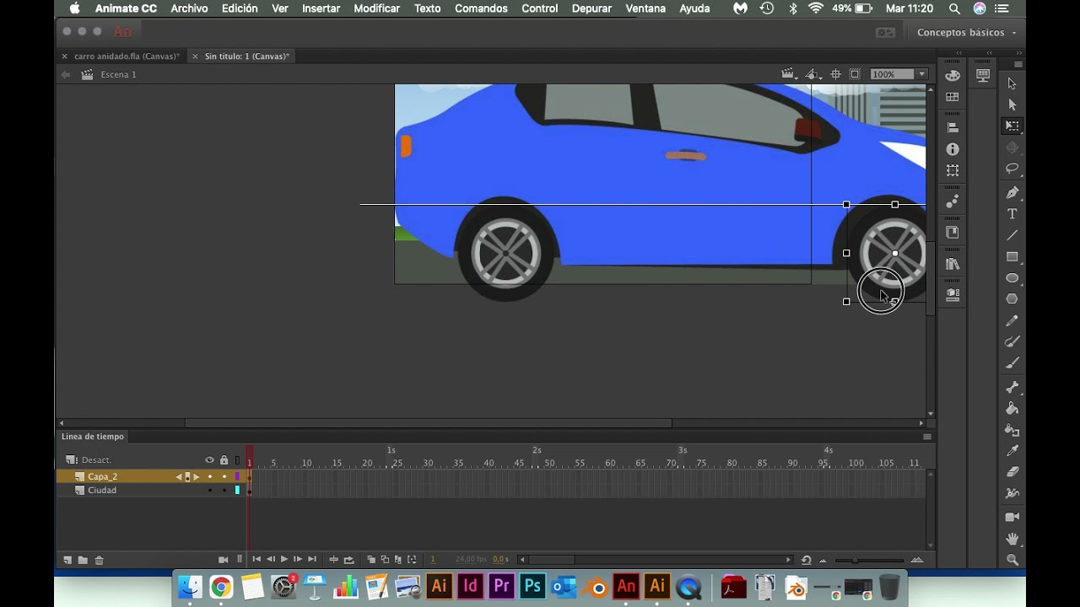Viewport: 1080px width, 607px height.
Task: Click the timeline zoom slider
Action: 869,560
